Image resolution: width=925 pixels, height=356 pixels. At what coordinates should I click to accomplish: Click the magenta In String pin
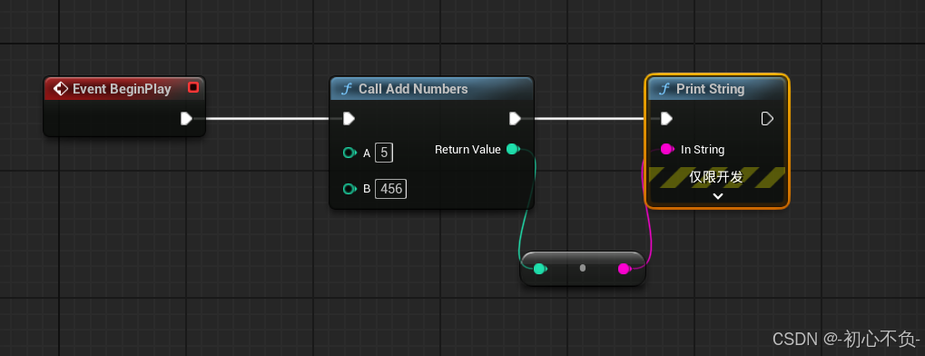point(667,149)
